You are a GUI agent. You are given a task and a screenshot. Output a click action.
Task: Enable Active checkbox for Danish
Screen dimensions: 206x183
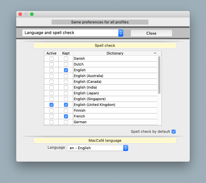point(51,59)
